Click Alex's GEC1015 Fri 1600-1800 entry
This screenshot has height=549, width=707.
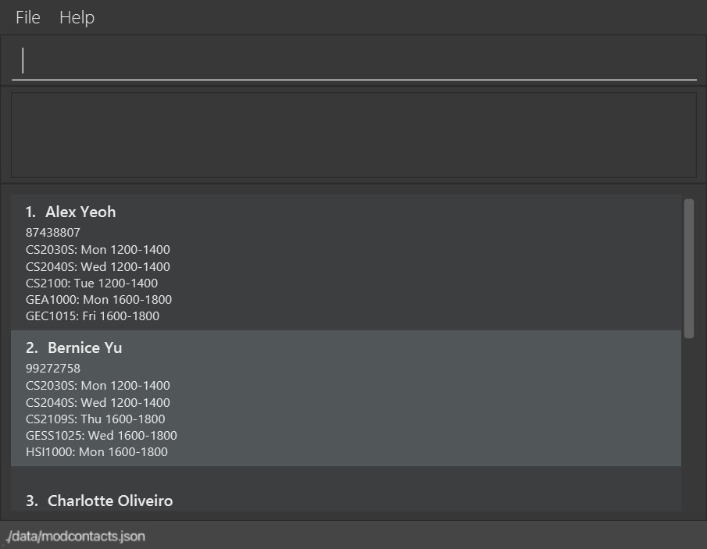pos(92,316)
